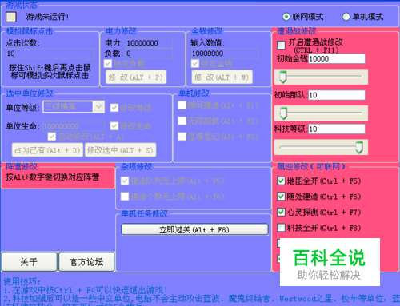Open the 官方论坛 button

click(86, 262)
